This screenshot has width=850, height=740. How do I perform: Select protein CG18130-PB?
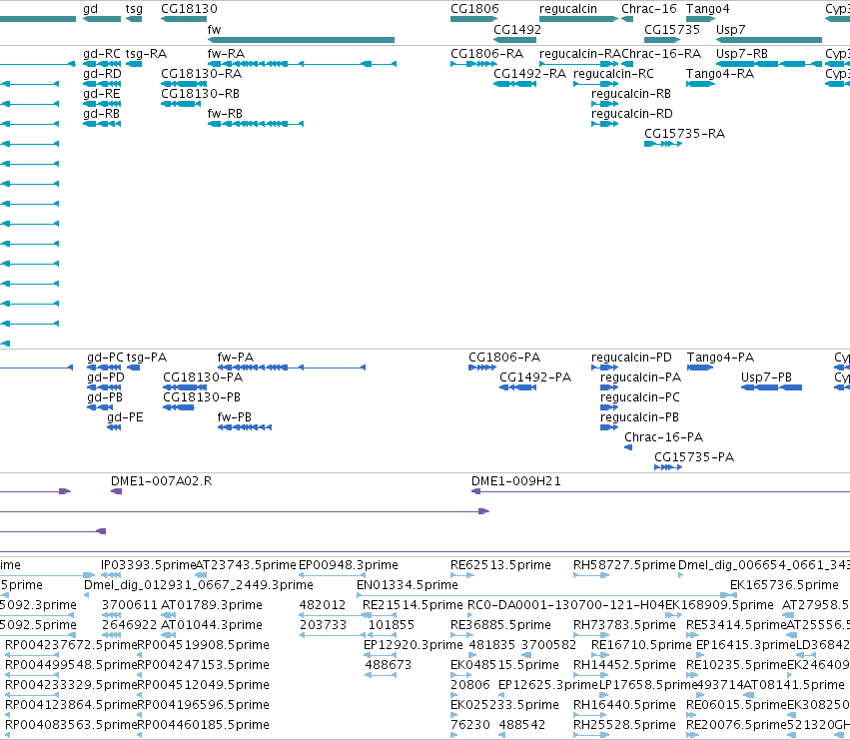click(179, 407)
